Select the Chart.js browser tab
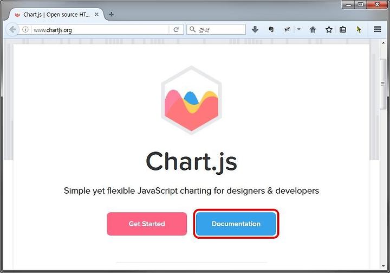The width and height of the screenshot is (390, 273). pyautogui.click(x=56, y=15)
